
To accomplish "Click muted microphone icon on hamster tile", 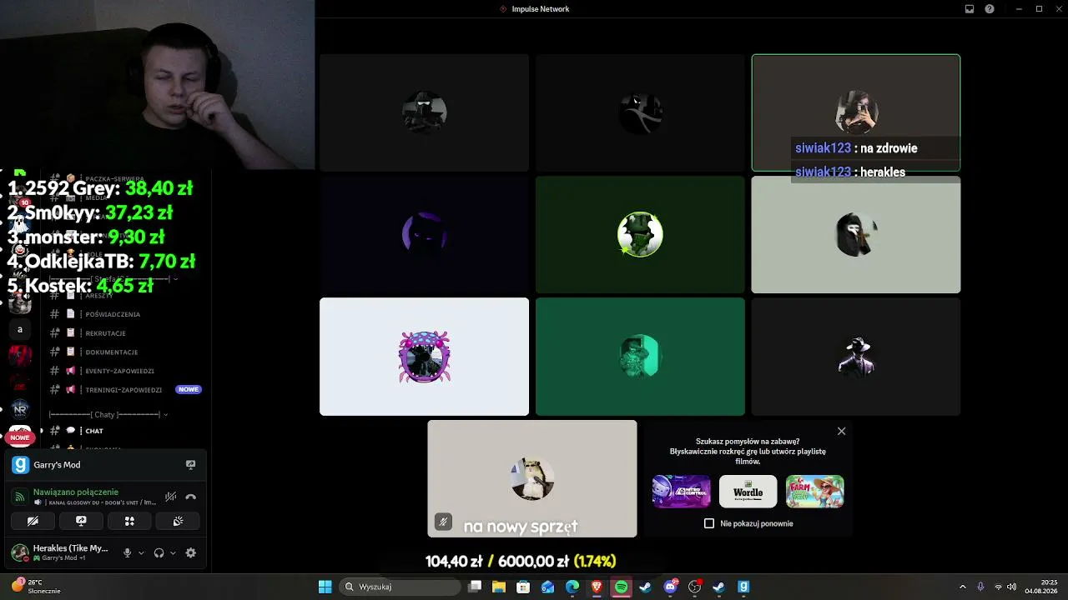I will coord(443,522).
